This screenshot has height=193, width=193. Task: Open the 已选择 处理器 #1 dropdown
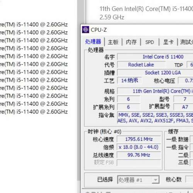coord(138,180)
